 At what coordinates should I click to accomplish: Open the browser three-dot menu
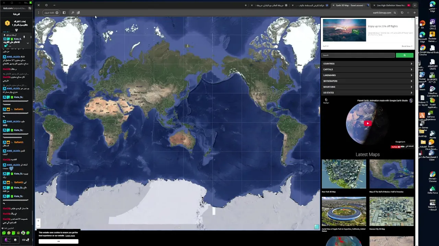pyautogui.click(x=38, y=13)
